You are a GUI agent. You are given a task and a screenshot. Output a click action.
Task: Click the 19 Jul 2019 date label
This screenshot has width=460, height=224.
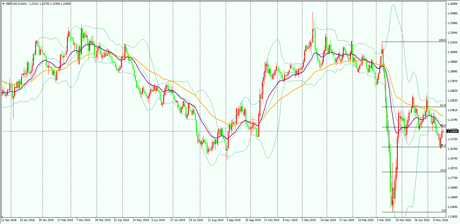point(196,220)
